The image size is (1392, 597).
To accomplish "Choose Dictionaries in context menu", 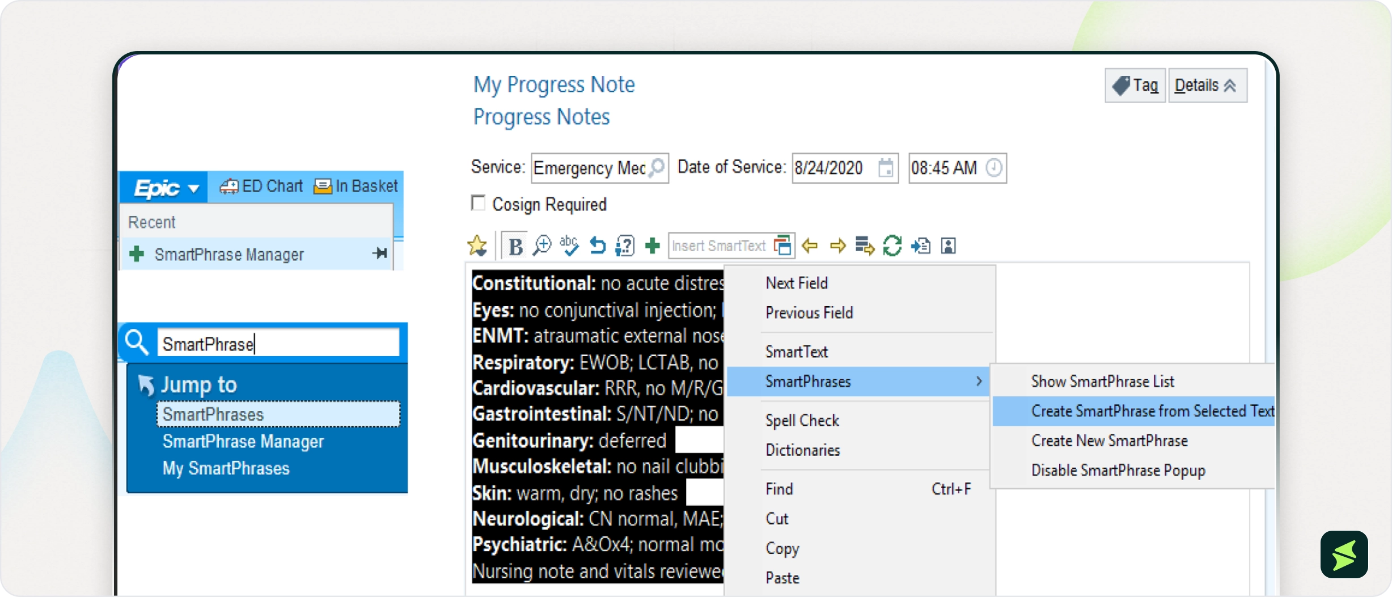I will (803, 450).
